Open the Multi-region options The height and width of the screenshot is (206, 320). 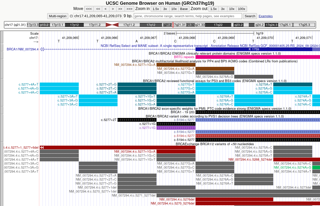[x=58, y=16]
